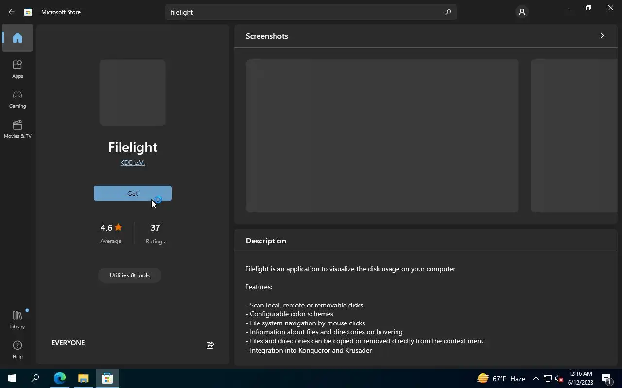The width and height of the screenshot is (622, 388).
Task: Open the Movies & TV section
Action: click(x=17, y=129)
